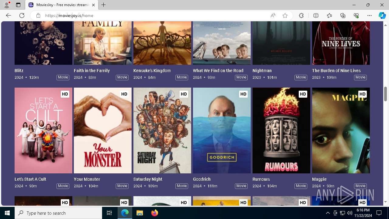Open the Windows Start menu
The width and height of the screenshot is (389, 219).
7,213
